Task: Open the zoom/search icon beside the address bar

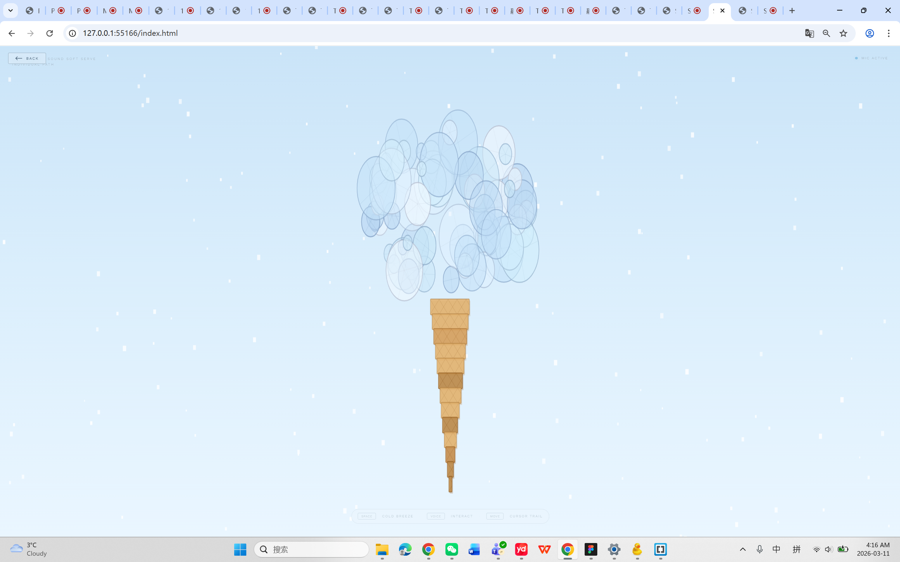Action: (827, 33)
